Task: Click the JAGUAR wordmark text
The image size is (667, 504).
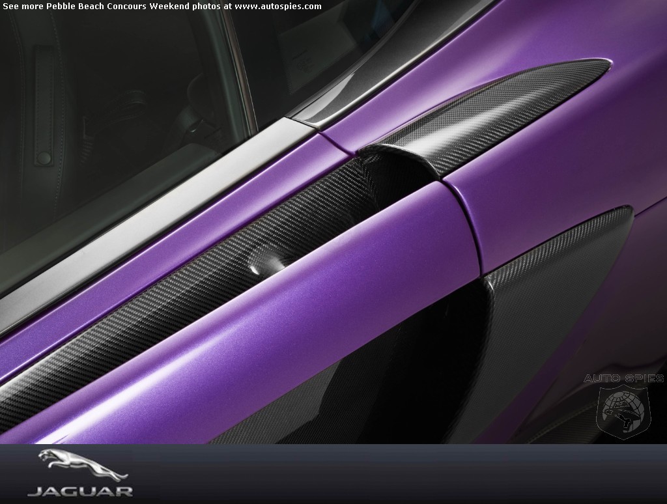Action: [x=80, y=492]
